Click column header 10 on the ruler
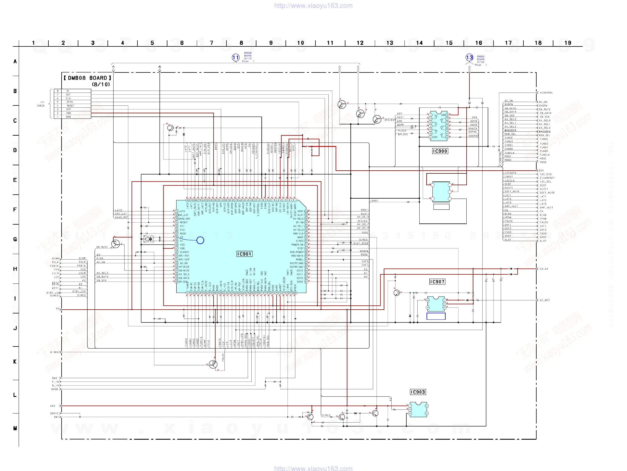 pyautogui.click(x=300, y=43)
